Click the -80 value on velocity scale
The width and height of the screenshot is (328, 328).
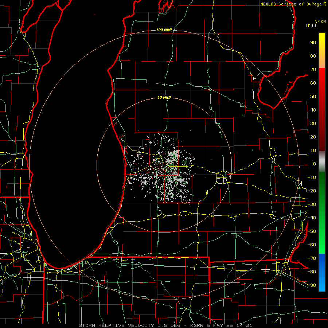312,272
